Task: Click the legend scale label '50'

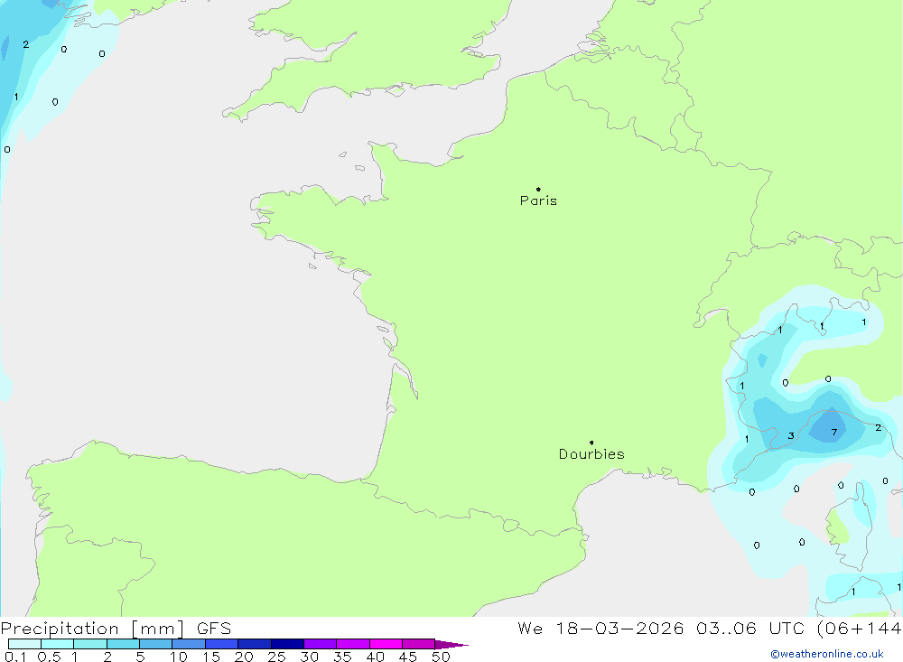Action: pos(441,657)
